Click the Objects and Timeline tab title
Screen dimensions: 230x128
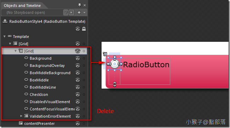[x=22, y=6]
